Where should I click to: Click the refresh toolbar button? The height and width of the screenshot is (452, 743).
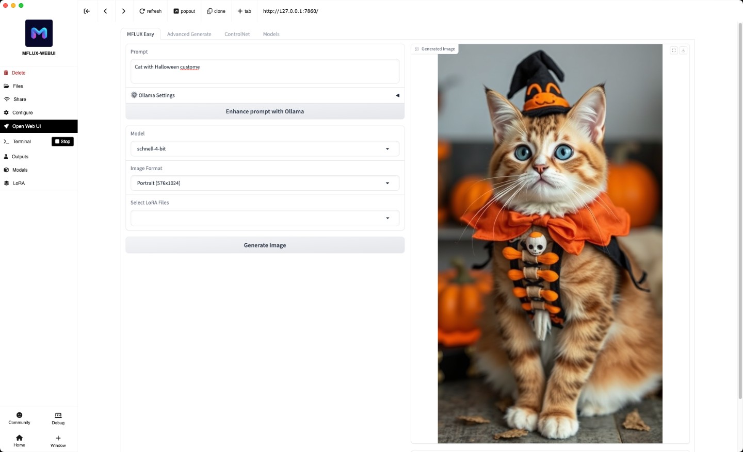[150, 11]
